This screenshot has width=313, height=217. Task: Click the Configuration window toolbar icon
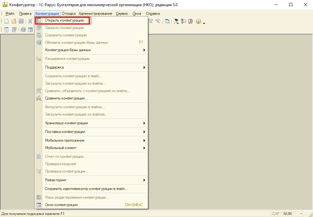(x=30, y=30)
